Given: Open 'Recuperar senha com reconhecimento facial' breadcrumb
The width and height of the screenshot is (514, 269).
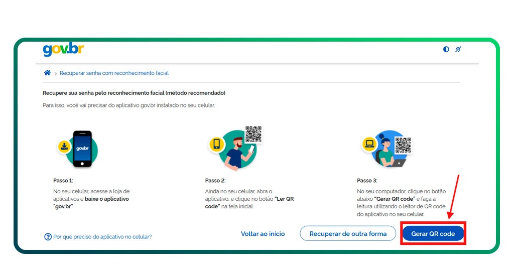Looking at the screenshot, I should click(114, 73).
